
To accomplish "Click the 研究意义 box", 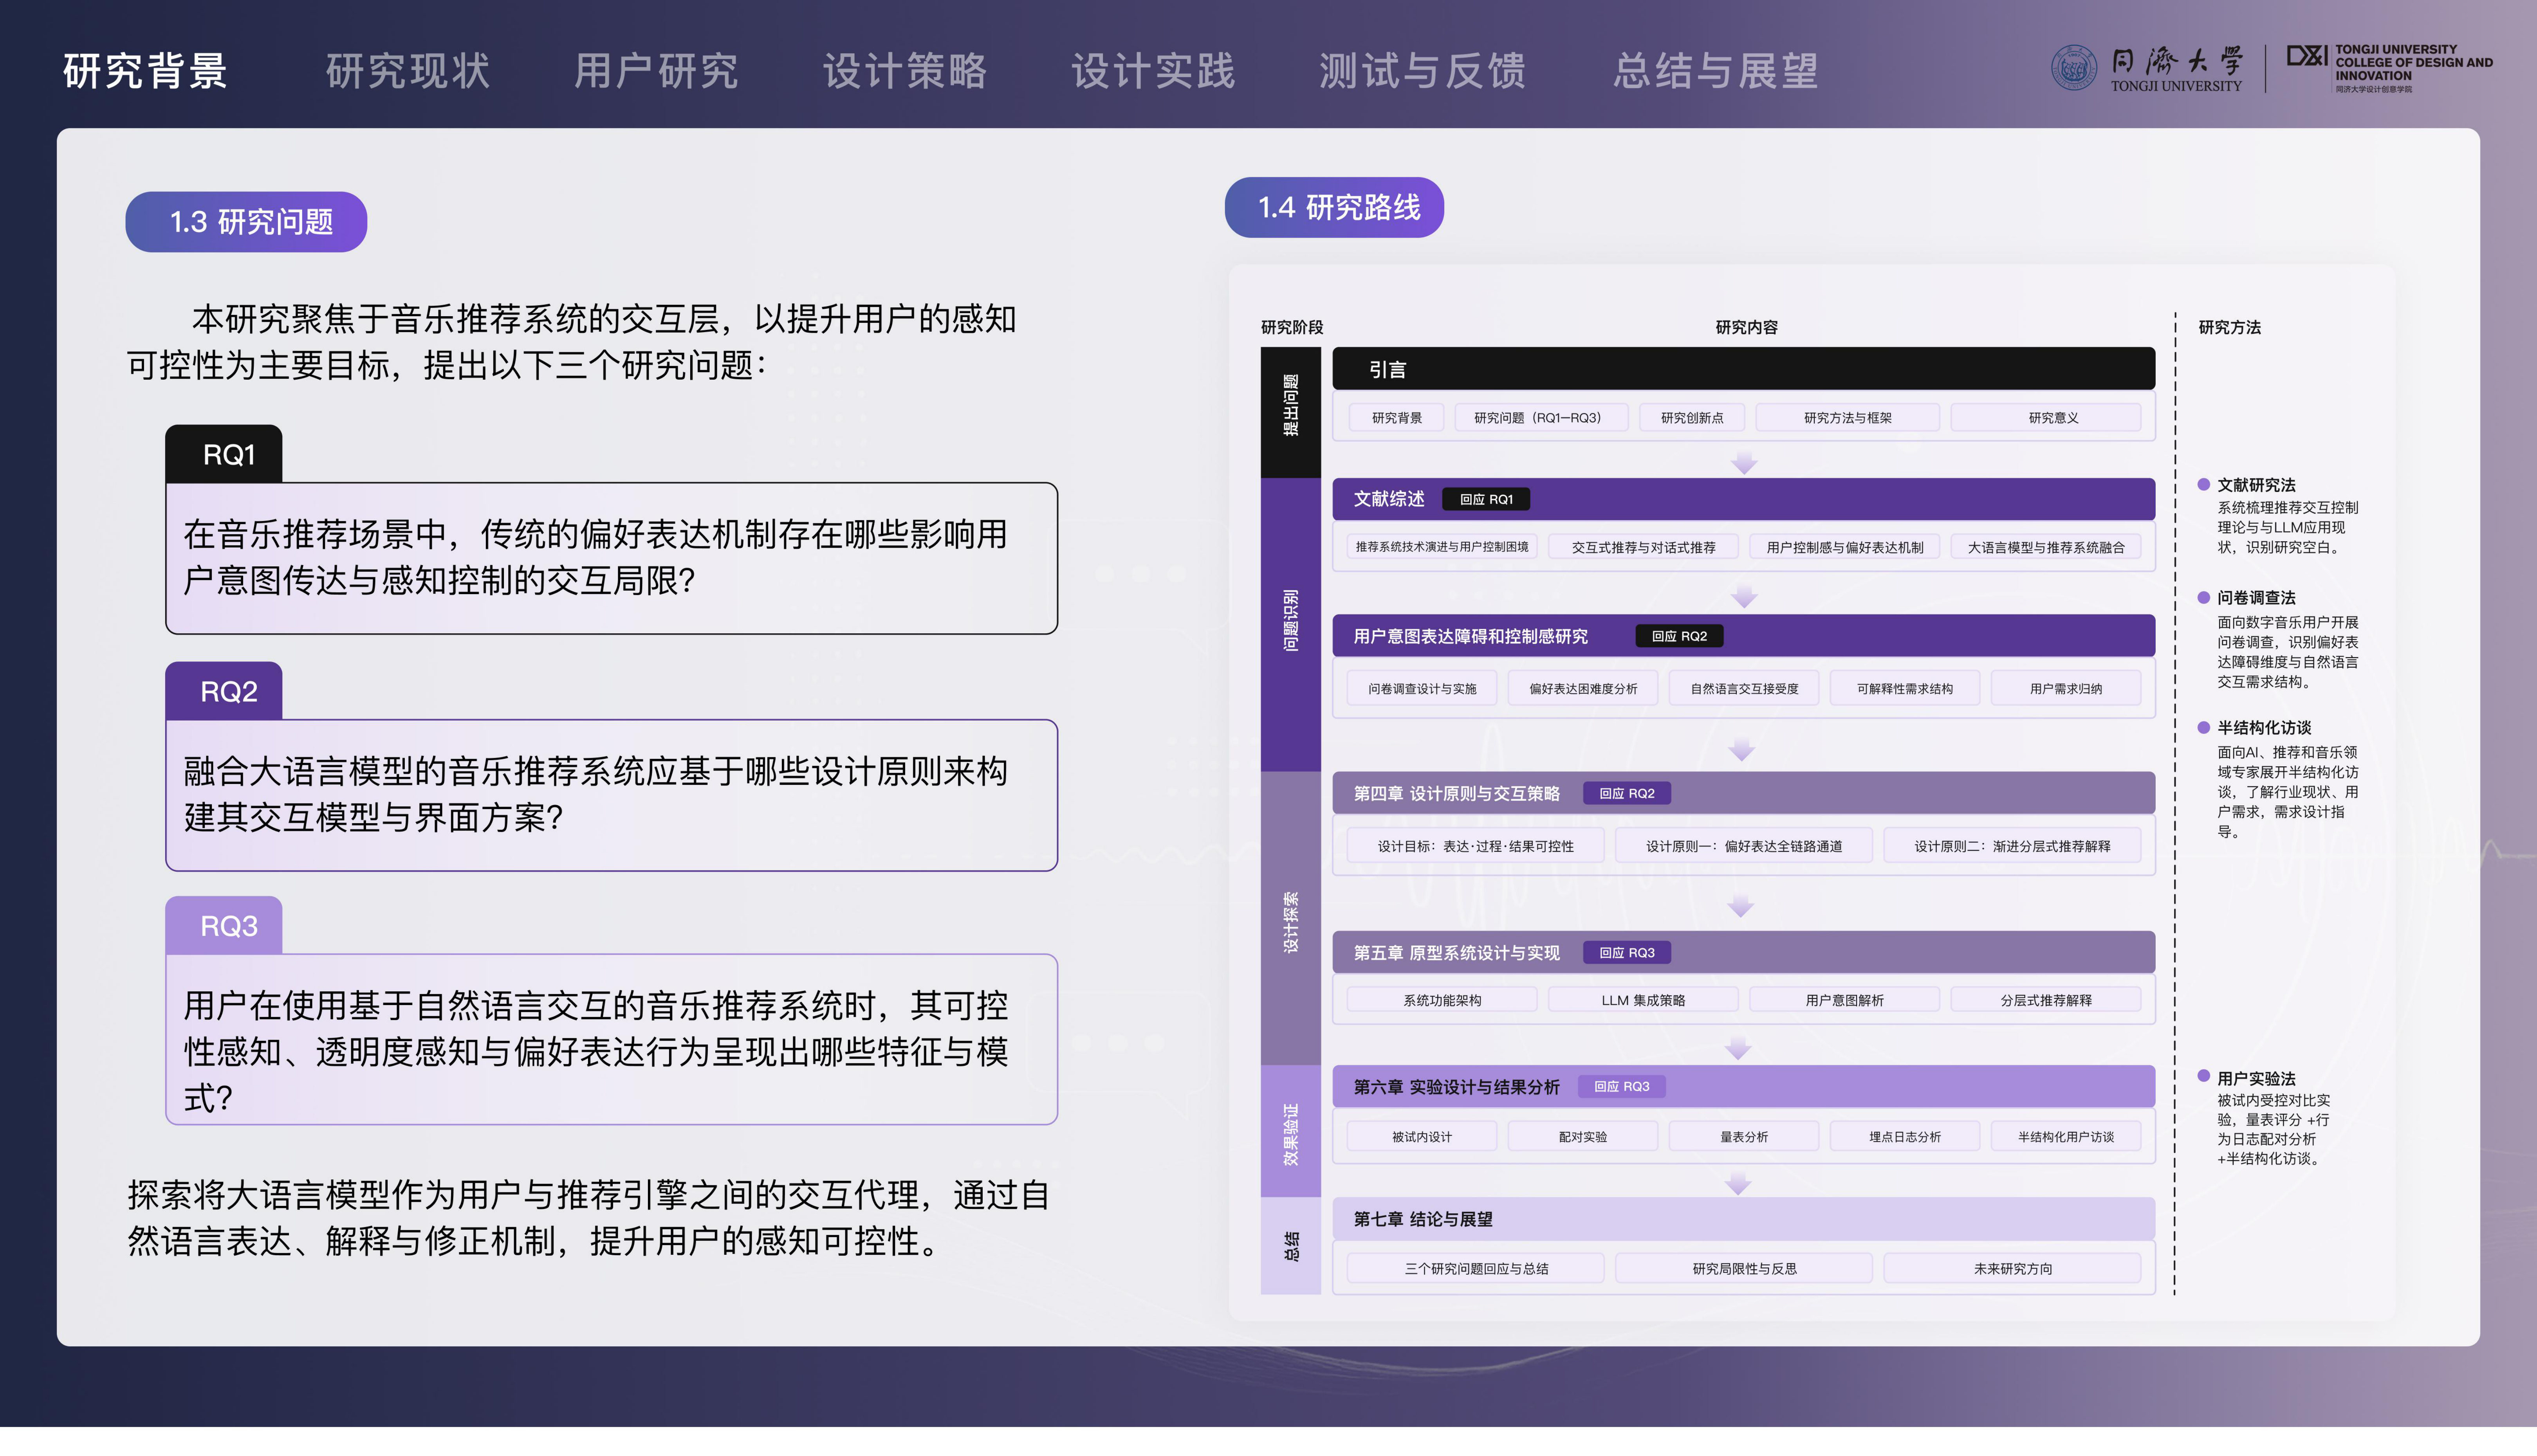I will (x=2046, y=418).
